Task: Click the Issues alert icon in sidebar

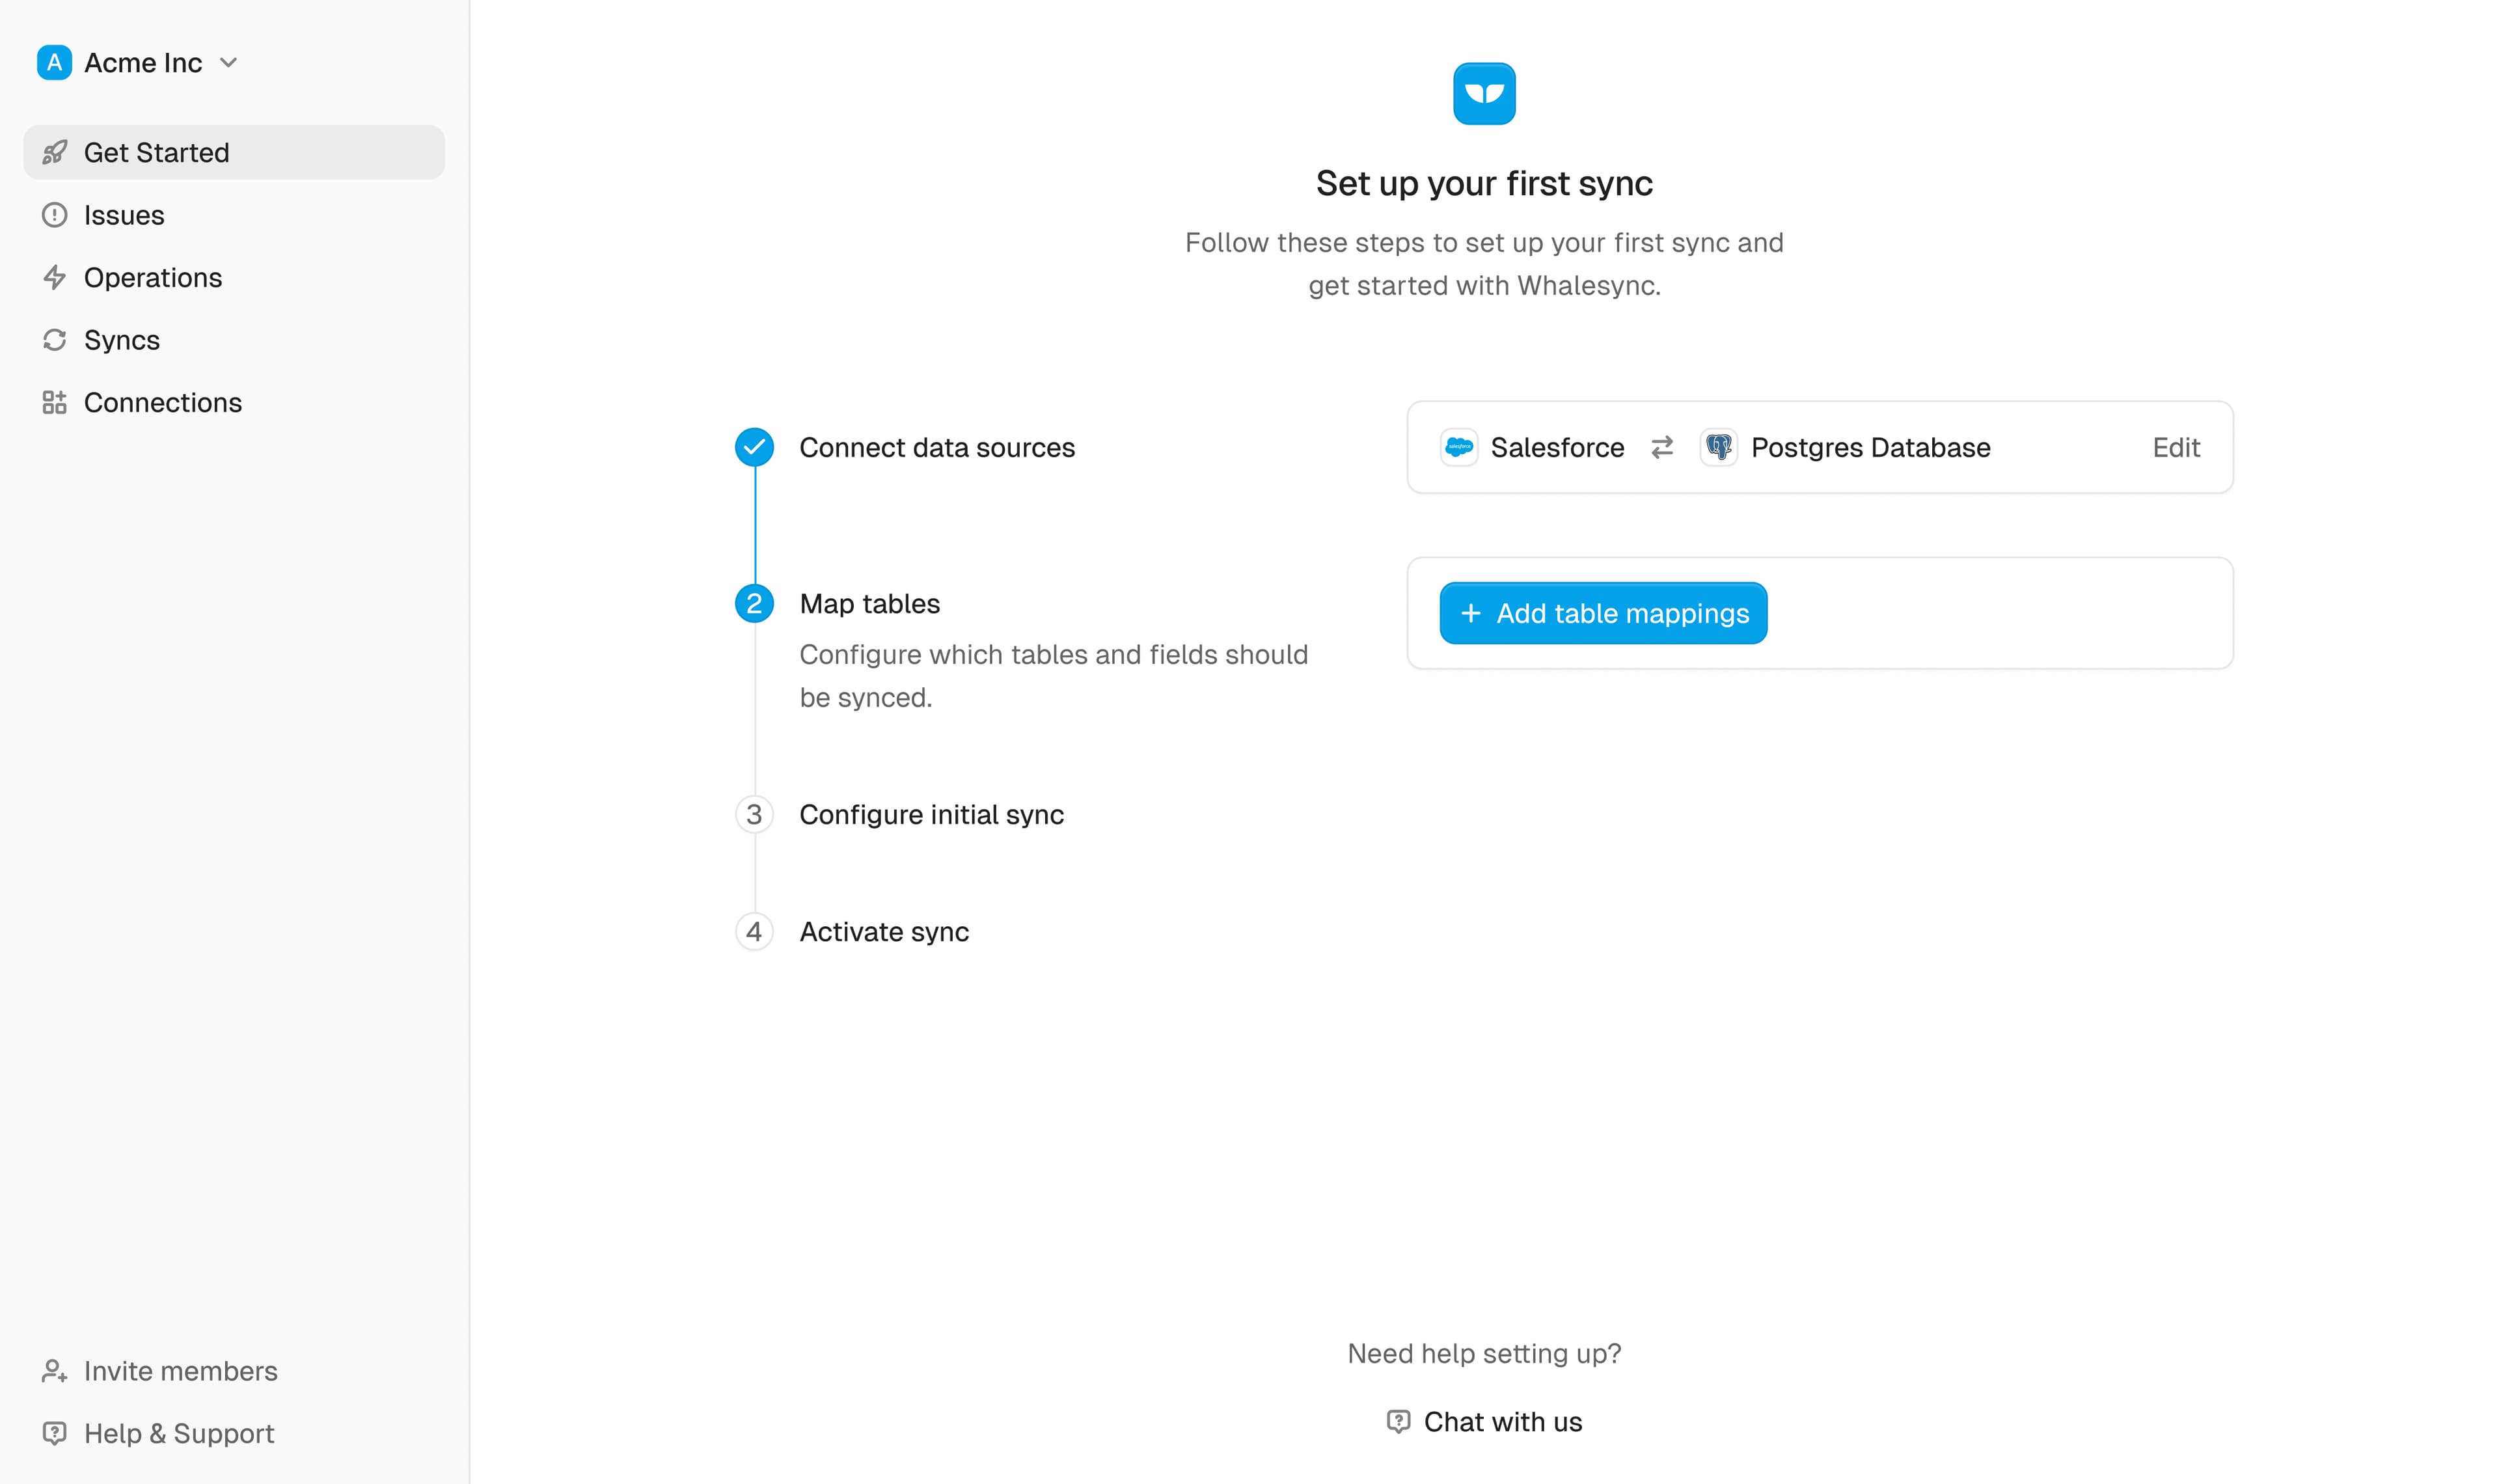Action: [55, 215]
